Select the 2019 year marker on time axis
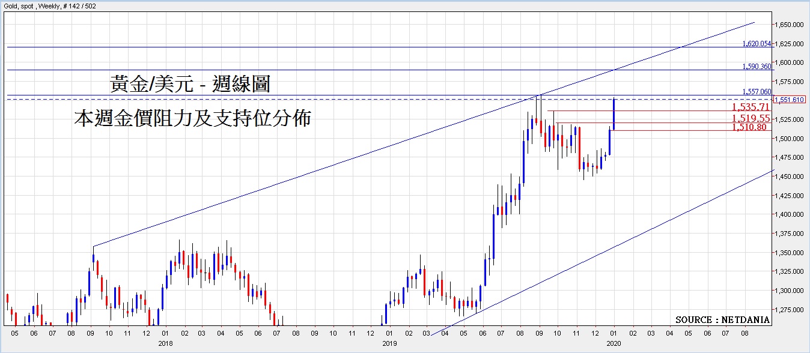 [x=389, y=345]
